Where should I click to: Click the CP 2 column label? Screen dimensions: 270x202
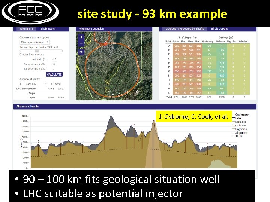(61, 89)
